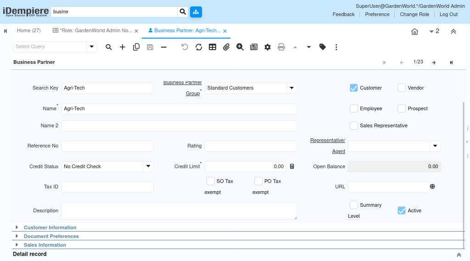470x261 pixels.
Task: Expand the Detail record panel
Action: [459, 255]
